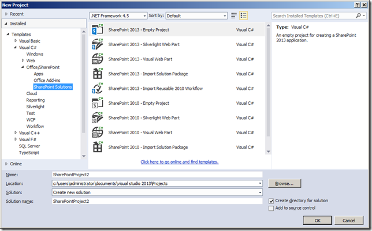This screenshot has height=231, width=372.
Task: Enable Add to source control checkbox
Action: (271, 209)
